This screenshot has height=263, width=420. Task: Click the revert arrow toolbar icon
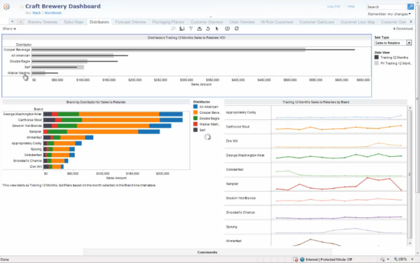click(208, 28)
